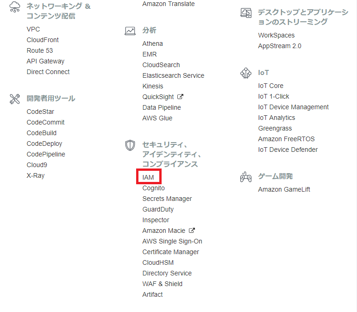Go to IoT Core
Image resolution: width=357 pixels, height=312 pixels.
[271, 86]
